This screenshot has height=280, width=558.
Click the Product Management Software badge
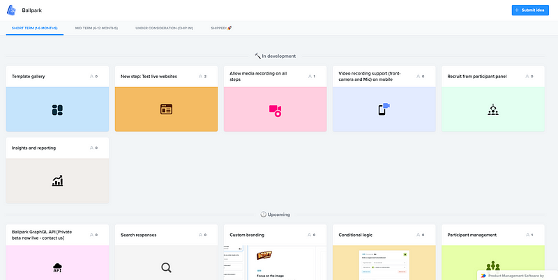518,275
